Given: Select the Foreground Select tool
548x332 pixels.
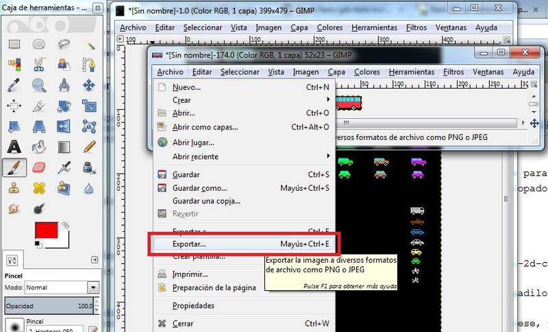Looking at the screenshot, I should (64, 64).
